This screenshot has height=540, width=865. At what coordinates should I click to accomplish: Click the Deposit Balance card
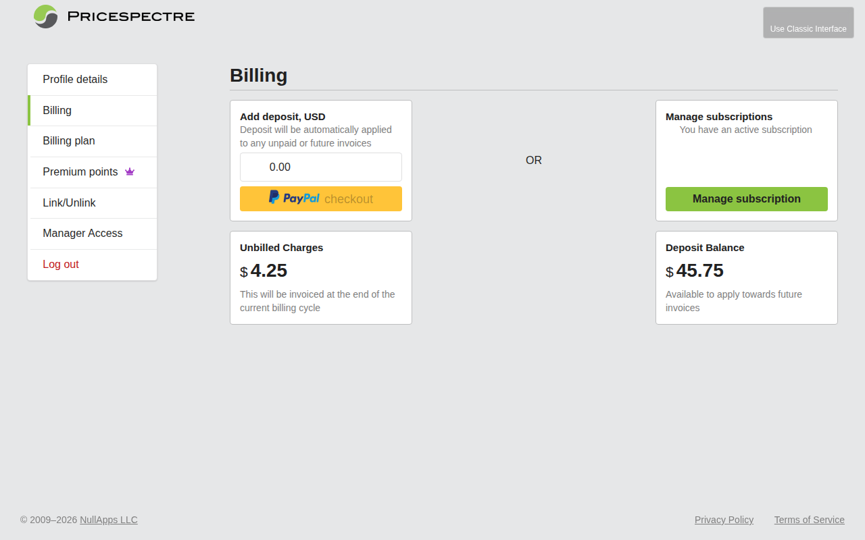tap(746, 277)
